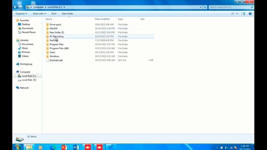Click the Forward navigation arrow
267x150 pixels.
coord(20,7)
